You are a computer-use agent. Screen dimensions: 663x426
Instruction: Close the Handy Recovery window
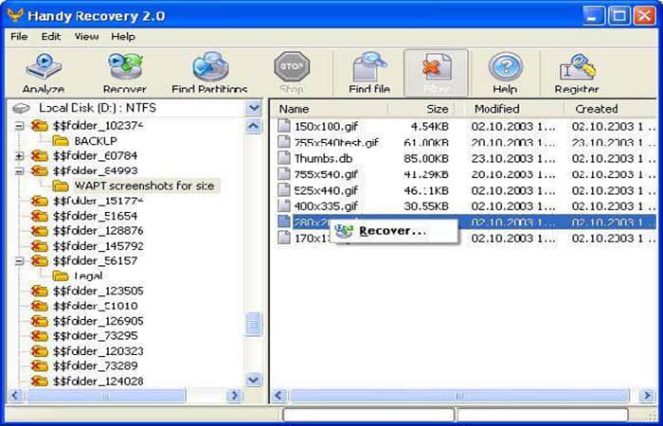pyautogui.click(x=644, y=16)
